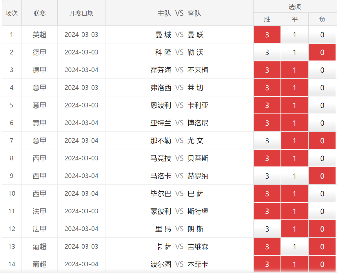The image size is (337, 273).
Task: Deselect win option 3 for 毕尔巴 VS 巴萨
Action: (267, 193)
